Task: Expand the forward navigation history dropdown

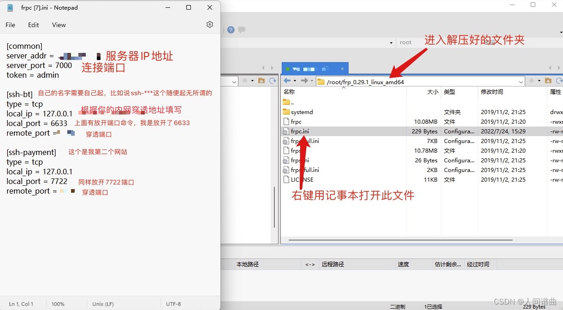Action: click(312, 81)
